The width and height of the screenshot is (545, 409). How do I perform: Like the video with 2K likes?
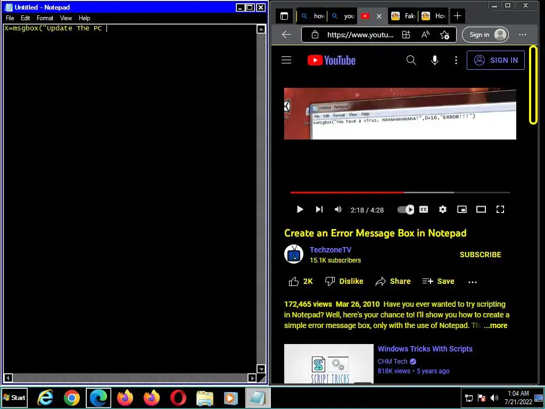[301, 281]
